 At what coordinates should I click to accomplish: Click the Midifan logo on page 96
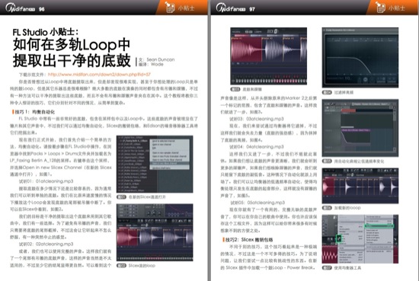(x=21, y=8)
